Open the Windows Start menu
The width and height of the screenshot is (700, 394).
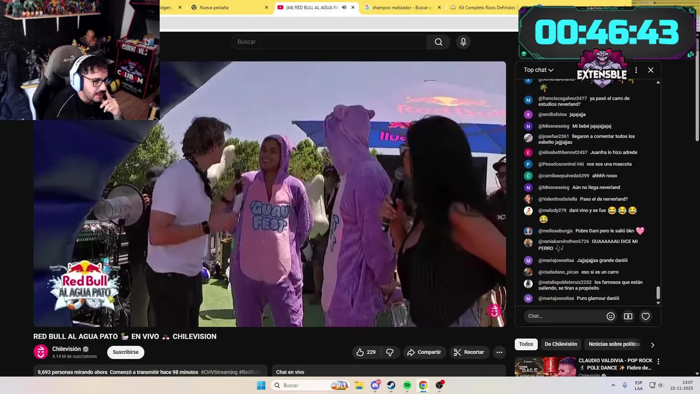[x=261, y=385]
